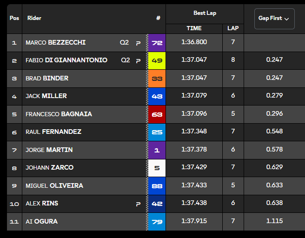Click Ai Ogura's 1.115 gap value
305x238 pixels.
coord(274,221)
